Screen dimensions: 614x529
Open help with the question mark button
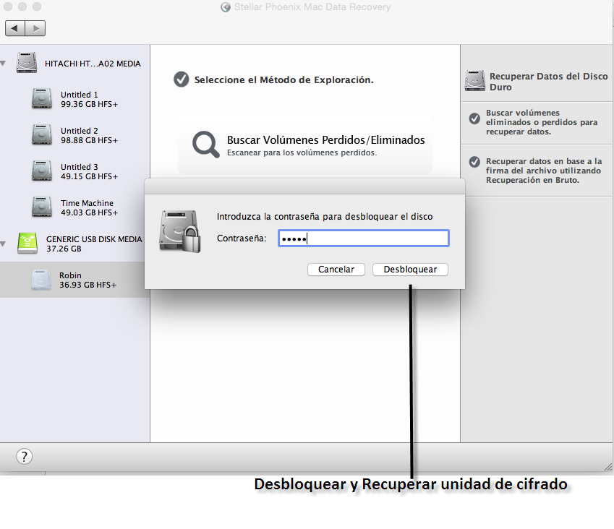pos(25,456)
